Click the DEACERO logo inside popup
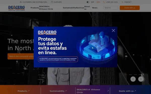 (47, 32)
